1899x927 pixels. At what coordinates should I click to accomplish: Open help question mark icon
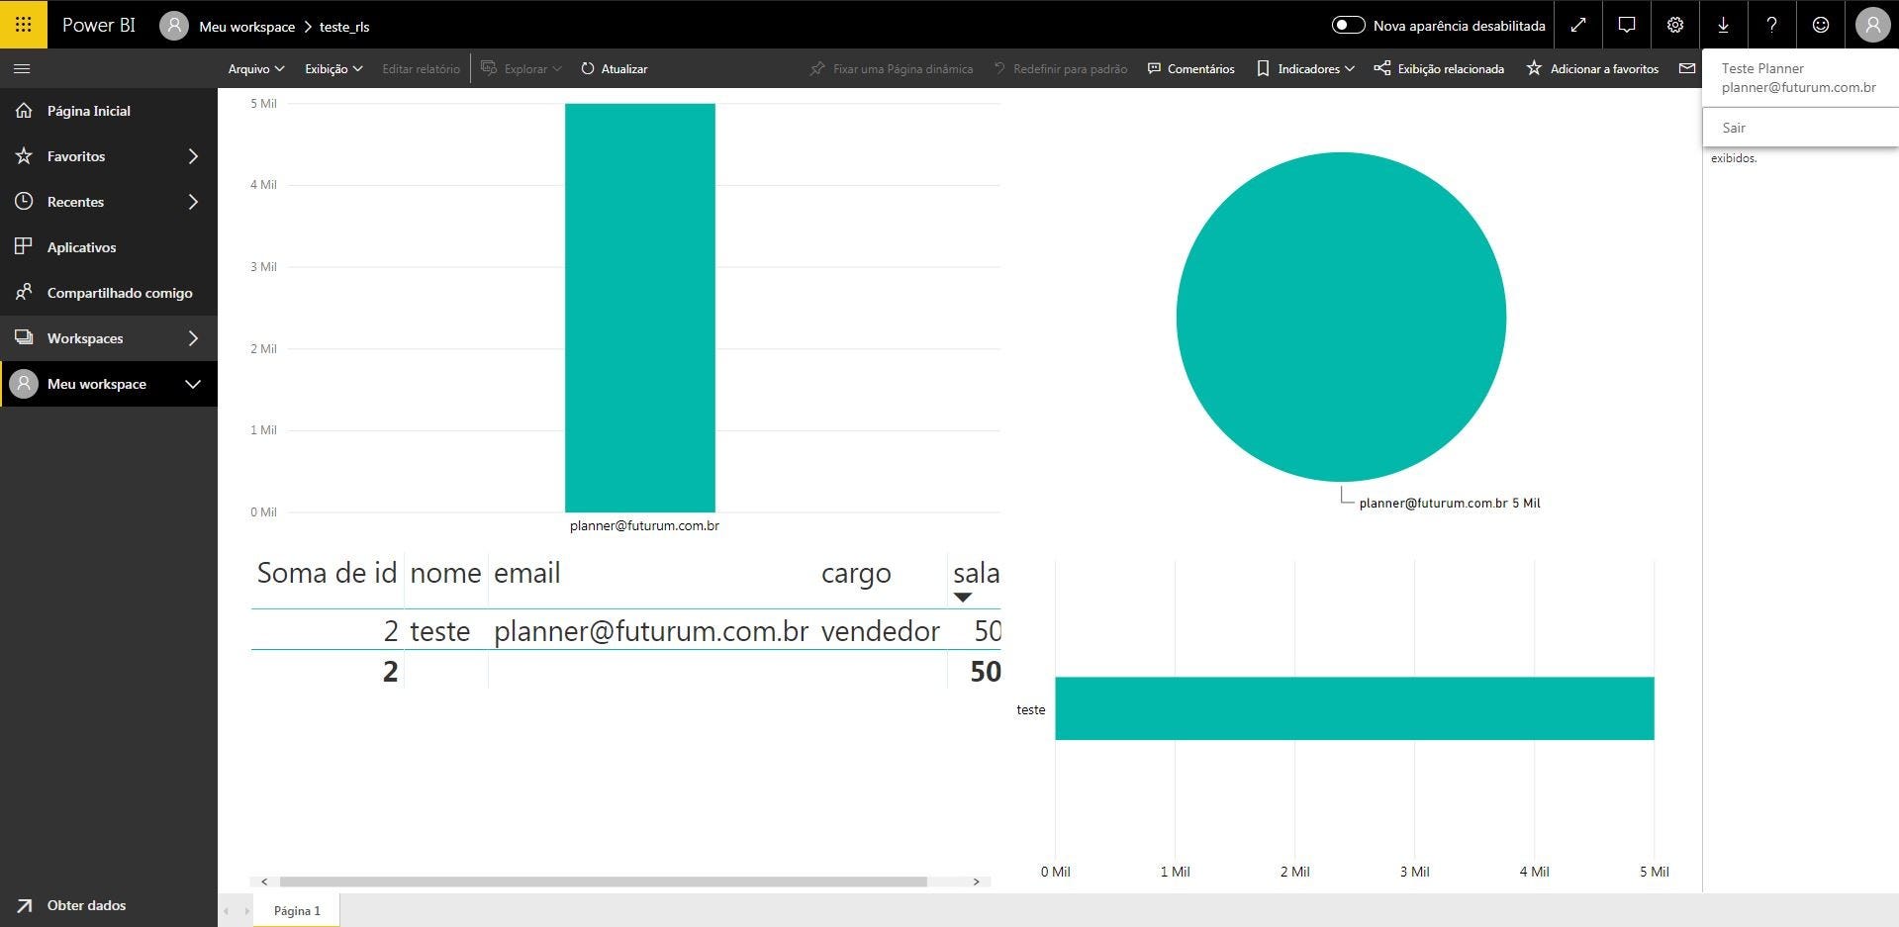(1772, 25)
